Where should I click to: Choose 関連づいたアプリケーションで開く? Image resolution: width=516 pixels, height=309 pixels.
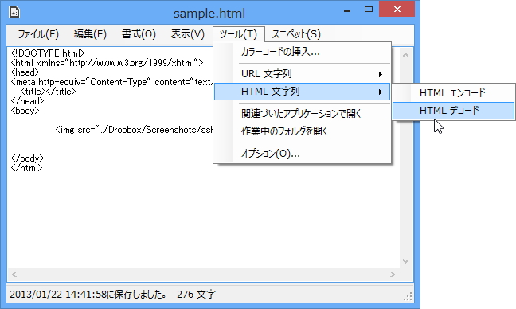point(302,114)
